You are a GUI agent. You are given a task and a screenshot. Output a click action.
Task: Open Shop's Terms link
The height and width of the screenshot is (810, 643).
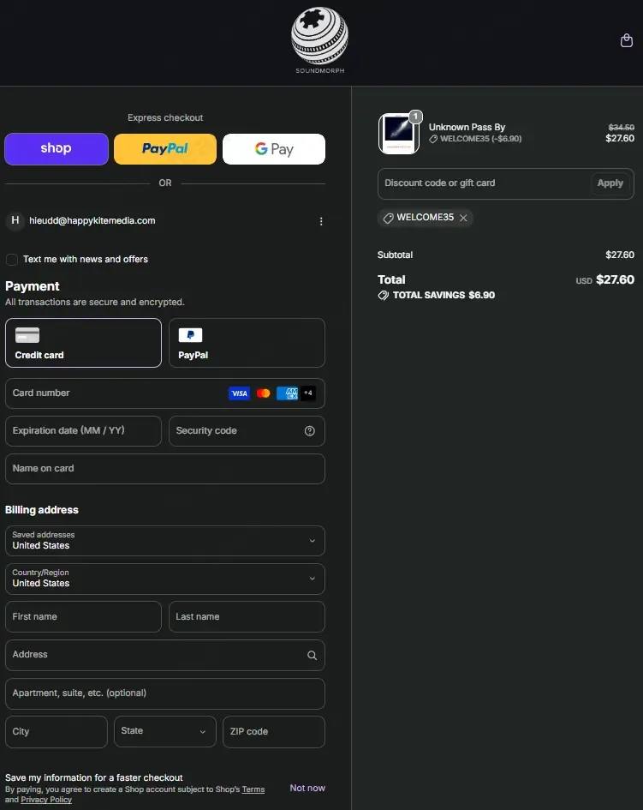pos(253,789)
